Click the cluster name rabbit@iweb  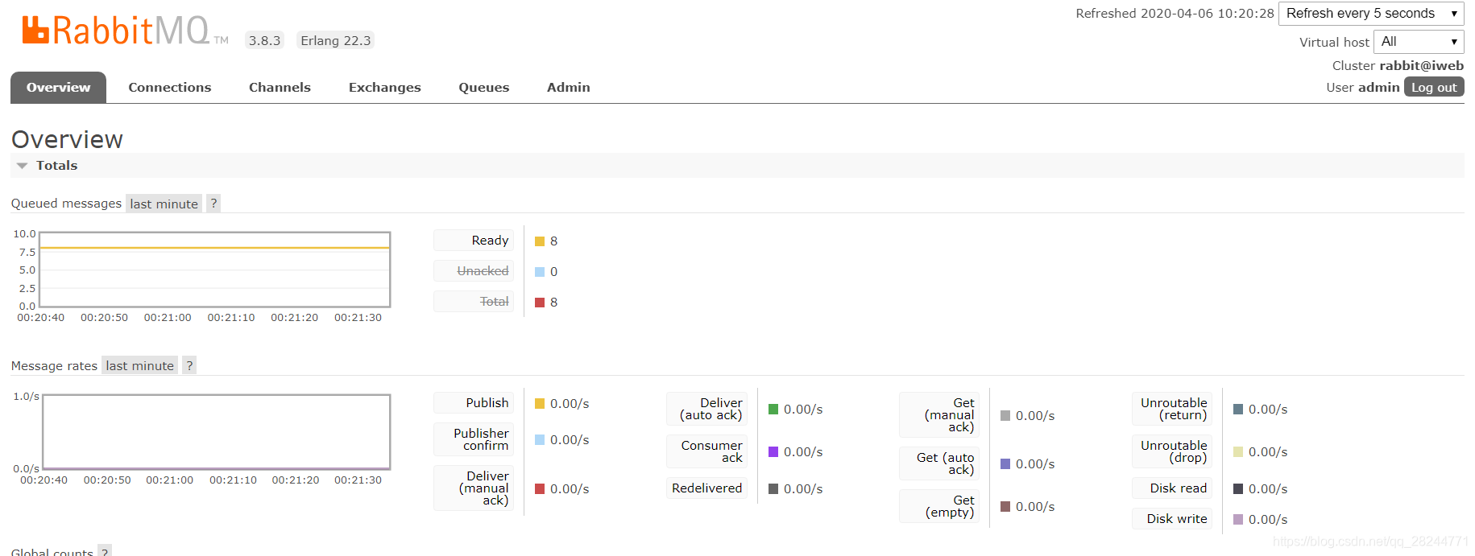(x=1421, y=66)
